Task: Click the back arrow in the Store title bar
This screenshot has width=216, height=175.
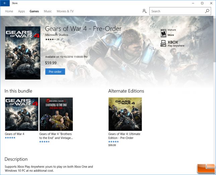Action: click(x=5, y=3)
